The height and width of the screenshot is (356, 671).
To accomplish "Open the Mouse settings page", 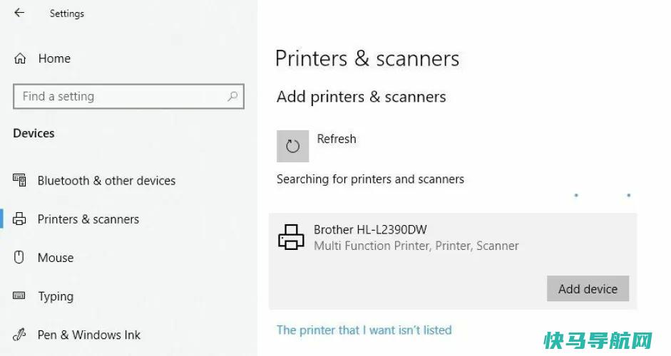I will (56, 258).
